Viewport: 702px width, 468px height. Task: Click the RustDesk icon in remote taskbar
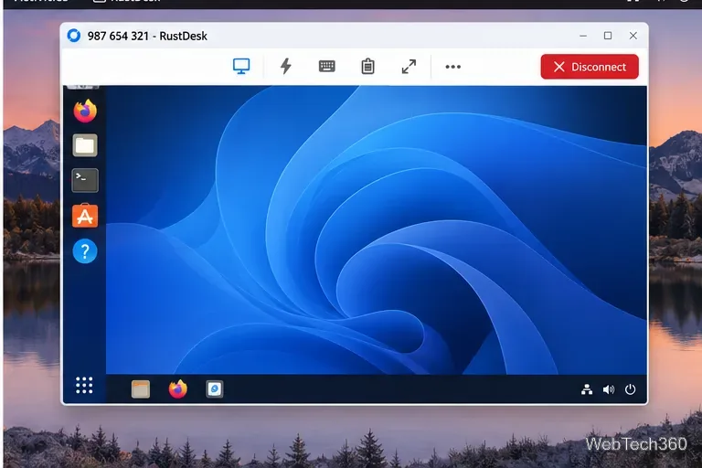click(215, 388)
